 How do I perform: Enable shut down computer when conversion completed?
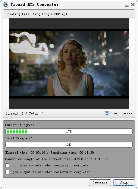(7, 165)
